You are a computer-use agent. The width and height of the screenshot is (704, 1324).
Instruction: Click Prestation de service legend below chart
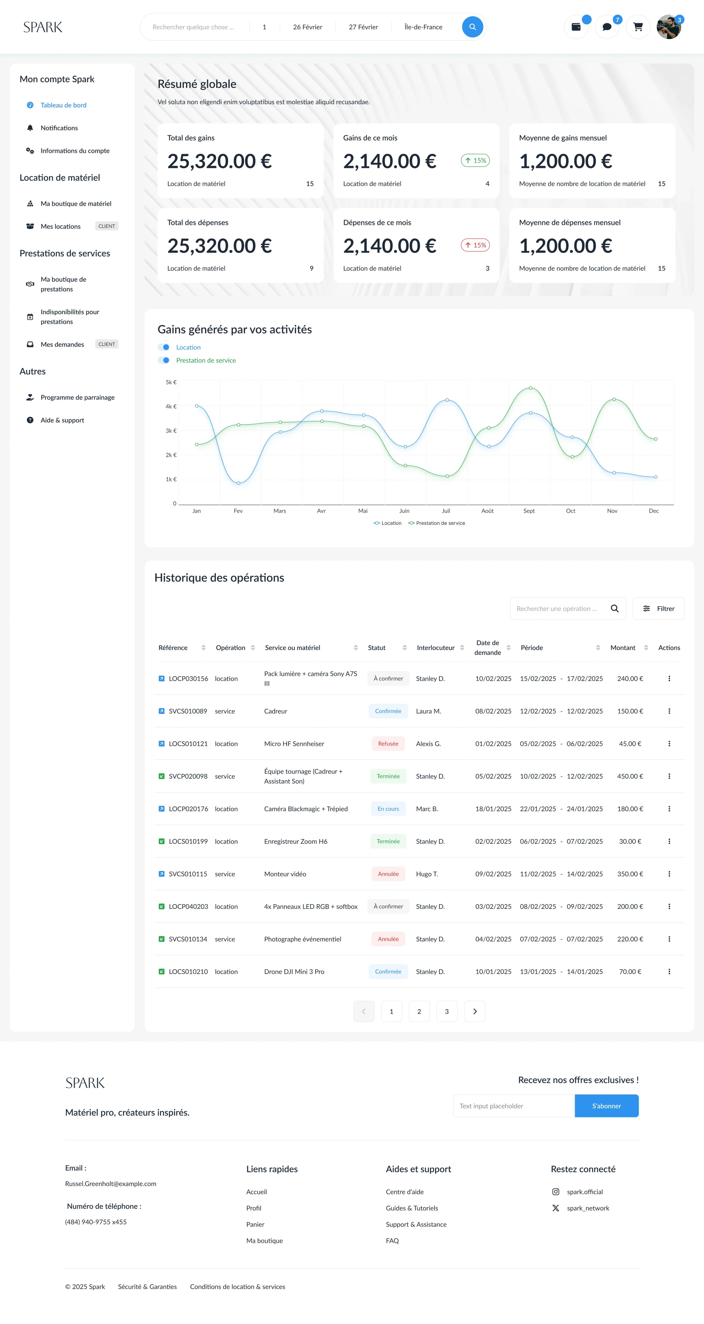tap(437, 523)
